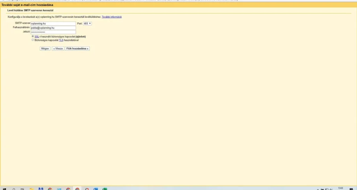Open File Explorer from the taskbar
Image resolution: width=357 pixels, height=190 pixels.
pyautogui.click(x=32, y=189)
